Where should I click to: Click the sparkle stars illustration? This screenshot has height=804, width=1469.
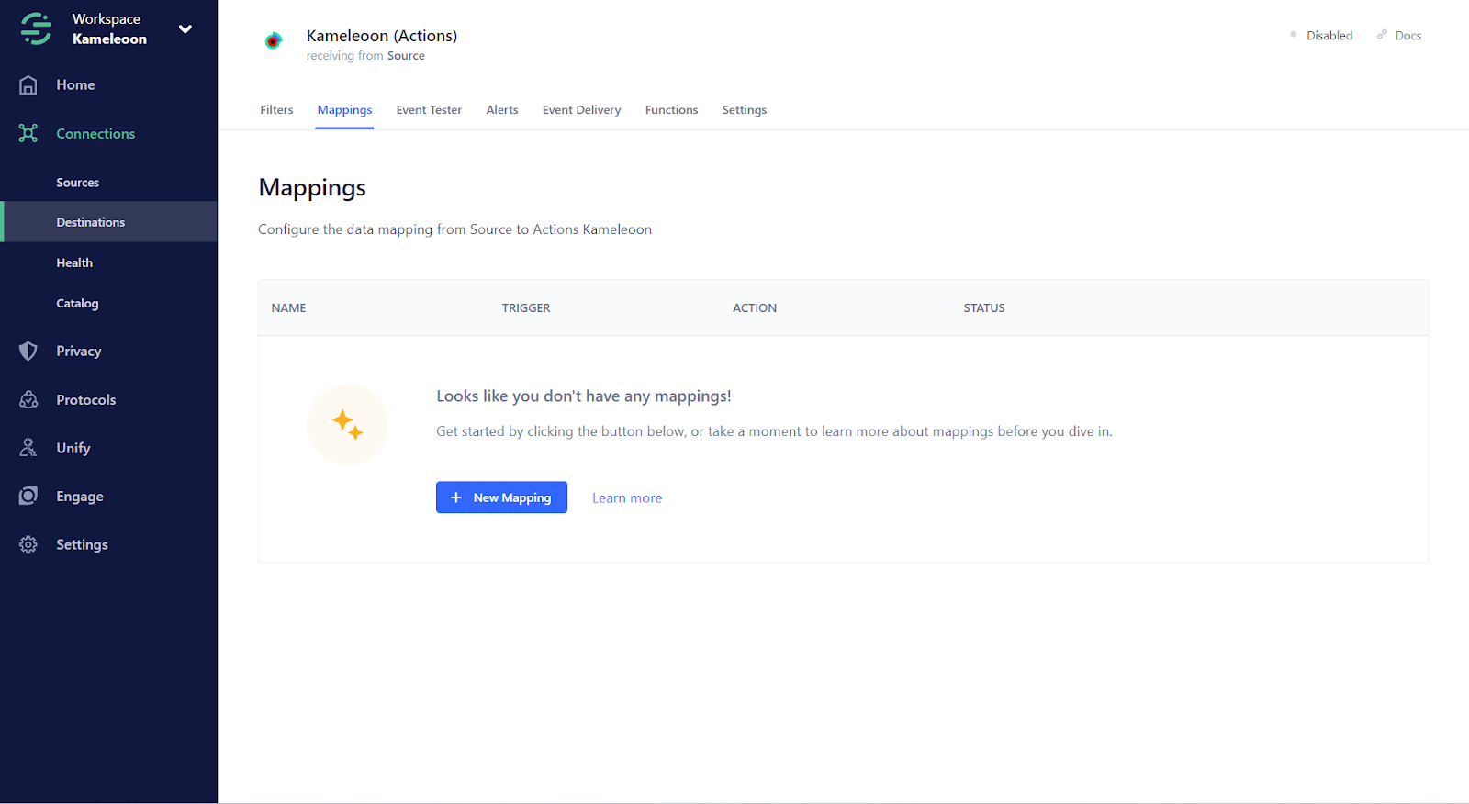pos(348,425)
